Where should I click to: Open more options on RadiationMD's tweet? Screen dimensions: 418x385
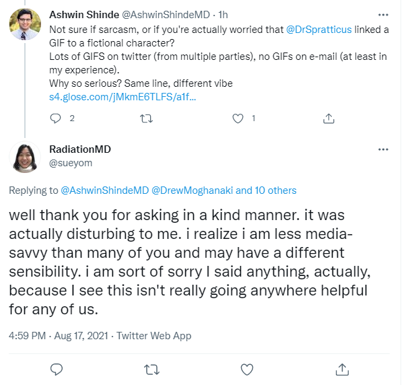(383, 149)
